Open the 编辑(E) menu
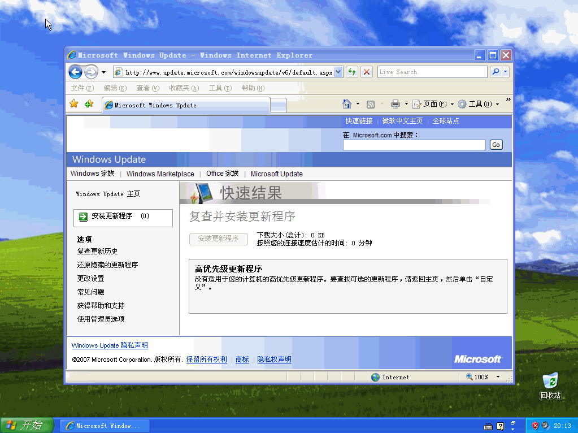This screenshot has width=578, height=433. click(115, 88)
